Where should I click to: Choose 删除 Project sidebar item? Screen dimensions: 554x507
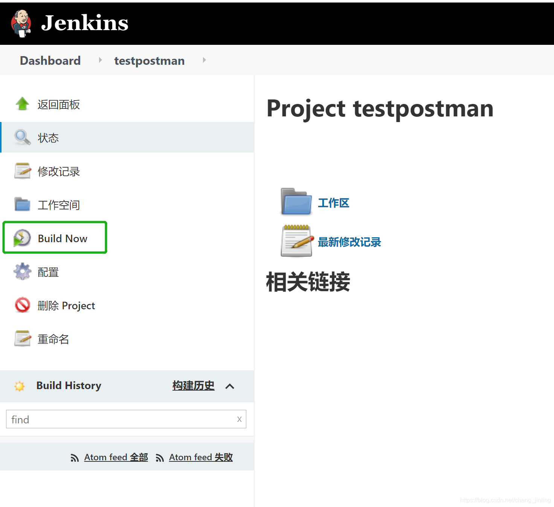coord(66,305)
